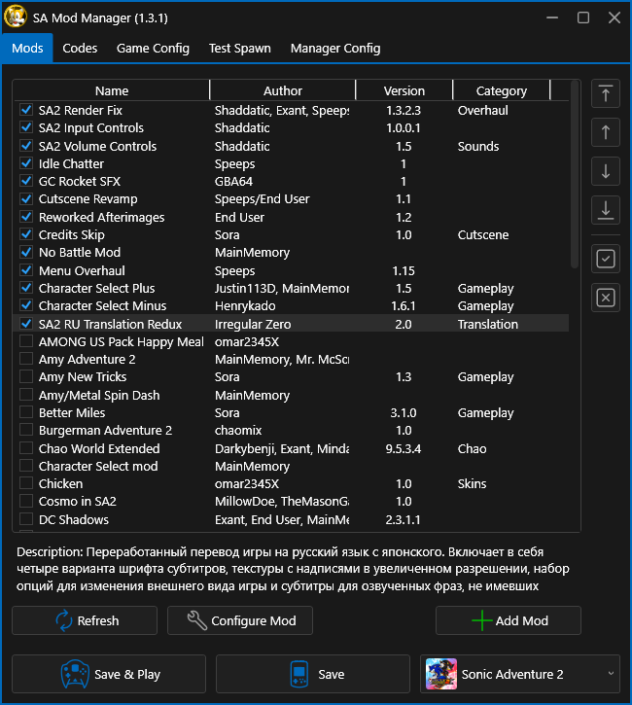Uncheck the SA2 Input Controls mod

pos(26,127)
